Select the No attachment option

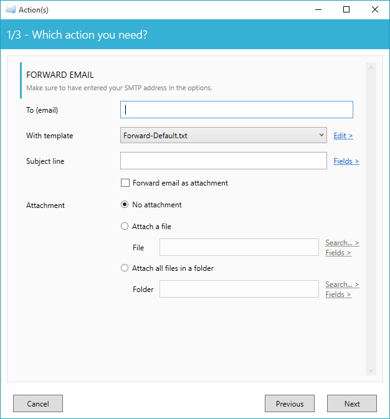125,205
